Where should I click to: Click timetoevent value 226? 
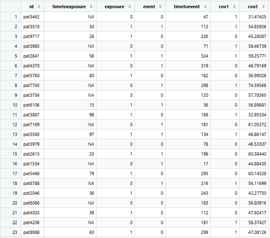204,37
